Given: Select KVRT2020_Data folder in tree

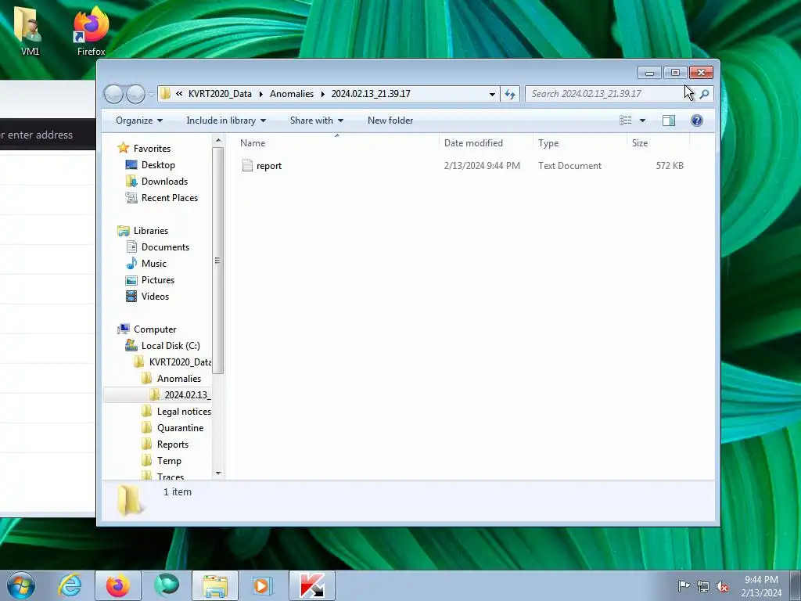Looking at the screenshot, I should click(180, 362).
